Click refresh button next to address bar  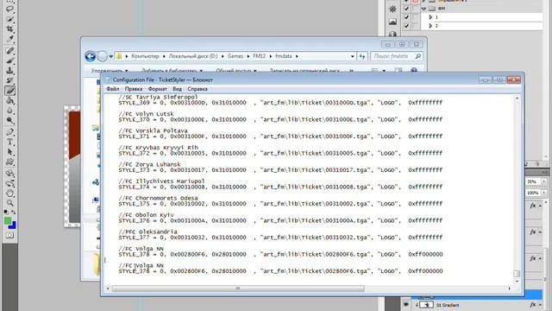pos(362,56)
